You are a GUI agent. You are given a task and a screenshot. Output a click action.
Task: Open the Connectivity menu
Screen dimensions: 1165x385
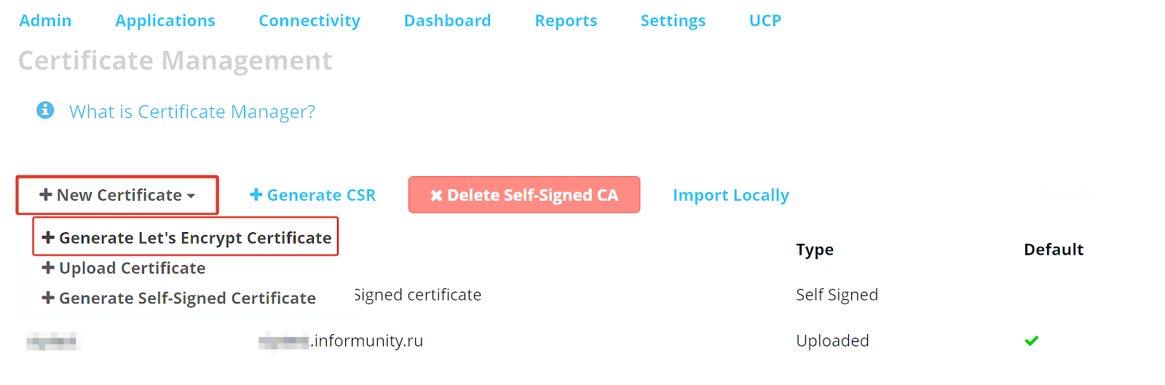(309, 20)
